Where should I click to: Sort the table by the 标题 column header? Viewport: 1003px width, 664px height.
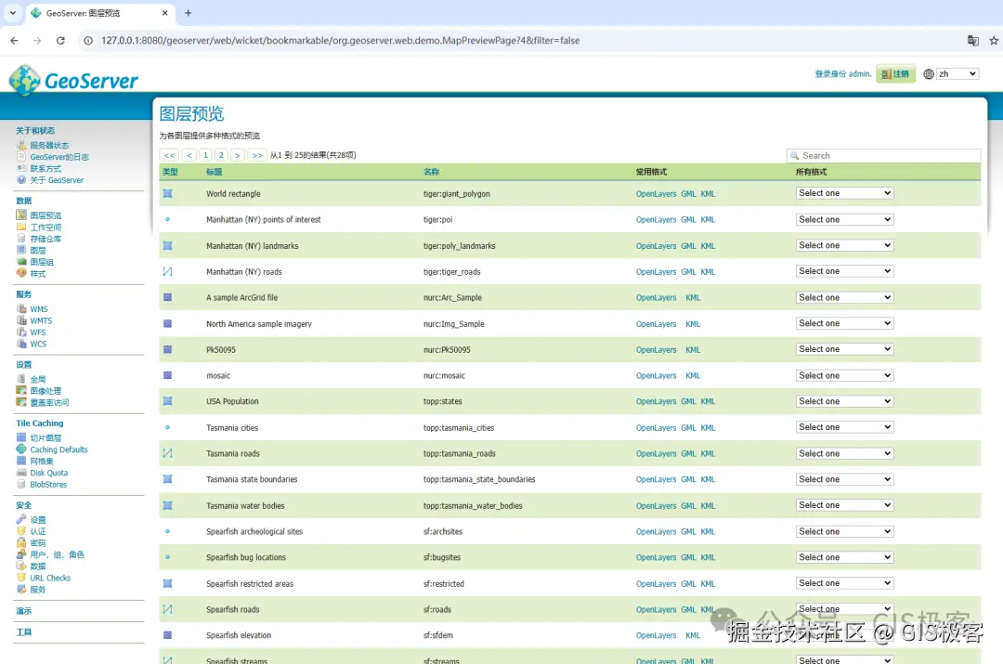pos(215,172)
